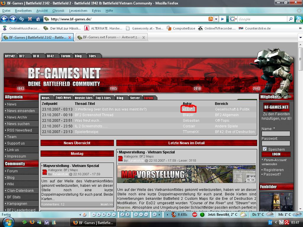Switch to the Top 5 Files tab
This screenshot has width=303, height=227.
[103, 98]
